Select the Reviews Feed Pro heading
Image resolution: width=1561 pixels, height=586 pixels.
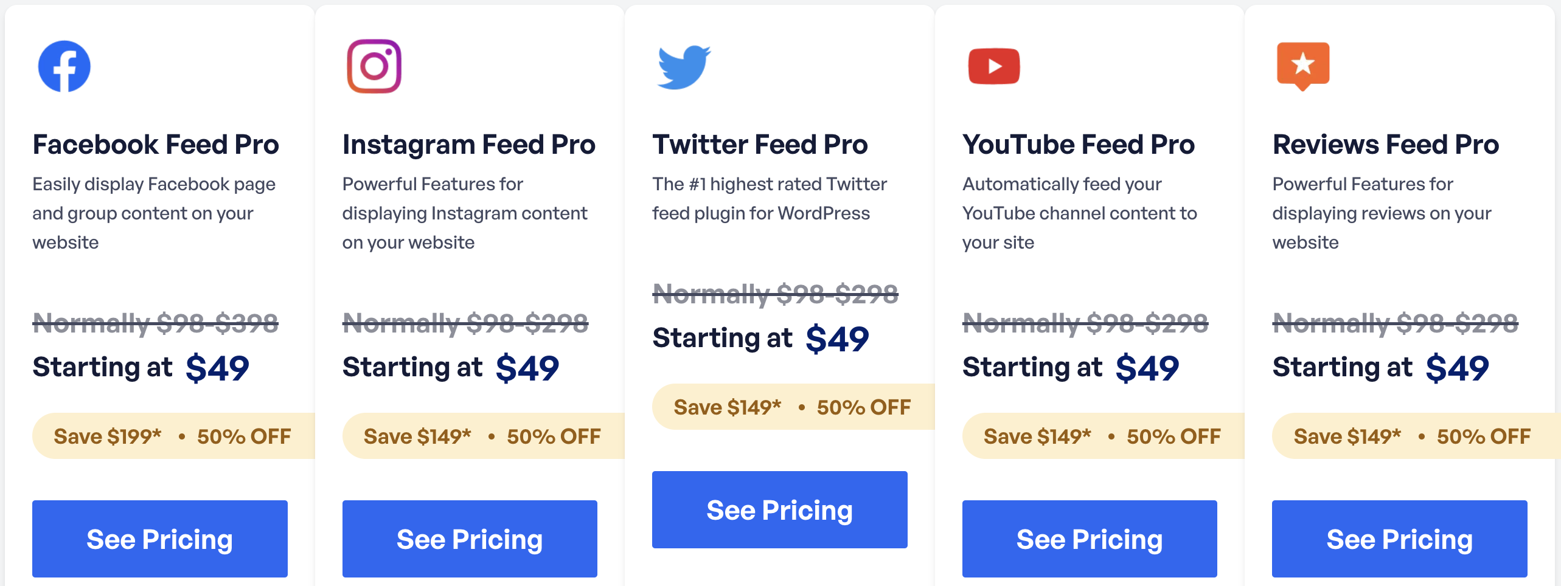click(x=1386, y=145)
